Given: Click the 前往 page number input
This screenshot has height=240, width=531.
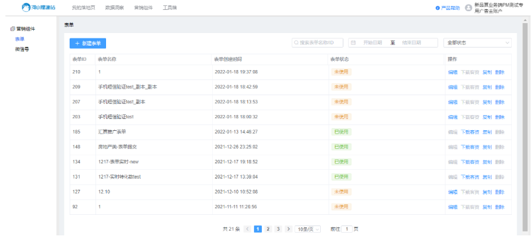Looking at the screenshot, I should click(347, 229).
